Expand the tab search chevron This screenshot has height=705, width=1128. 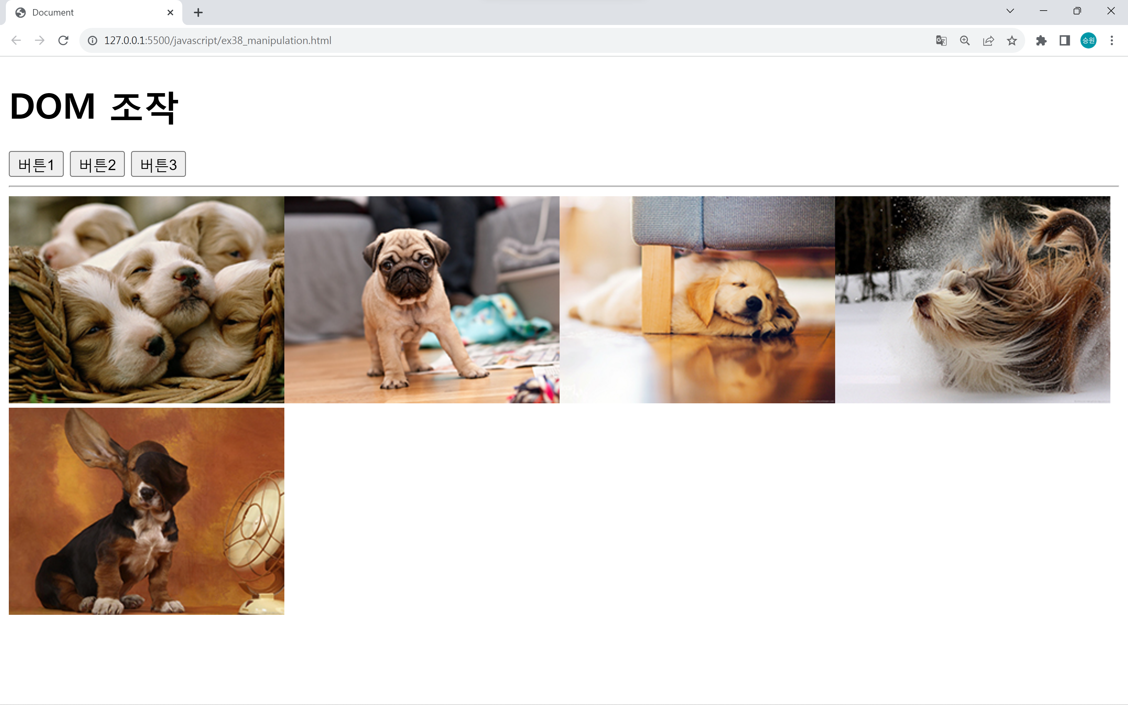[x=1010, y=11]
